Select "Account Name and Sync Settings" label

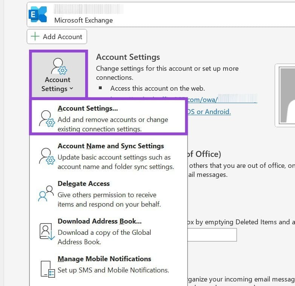(111, 146)
